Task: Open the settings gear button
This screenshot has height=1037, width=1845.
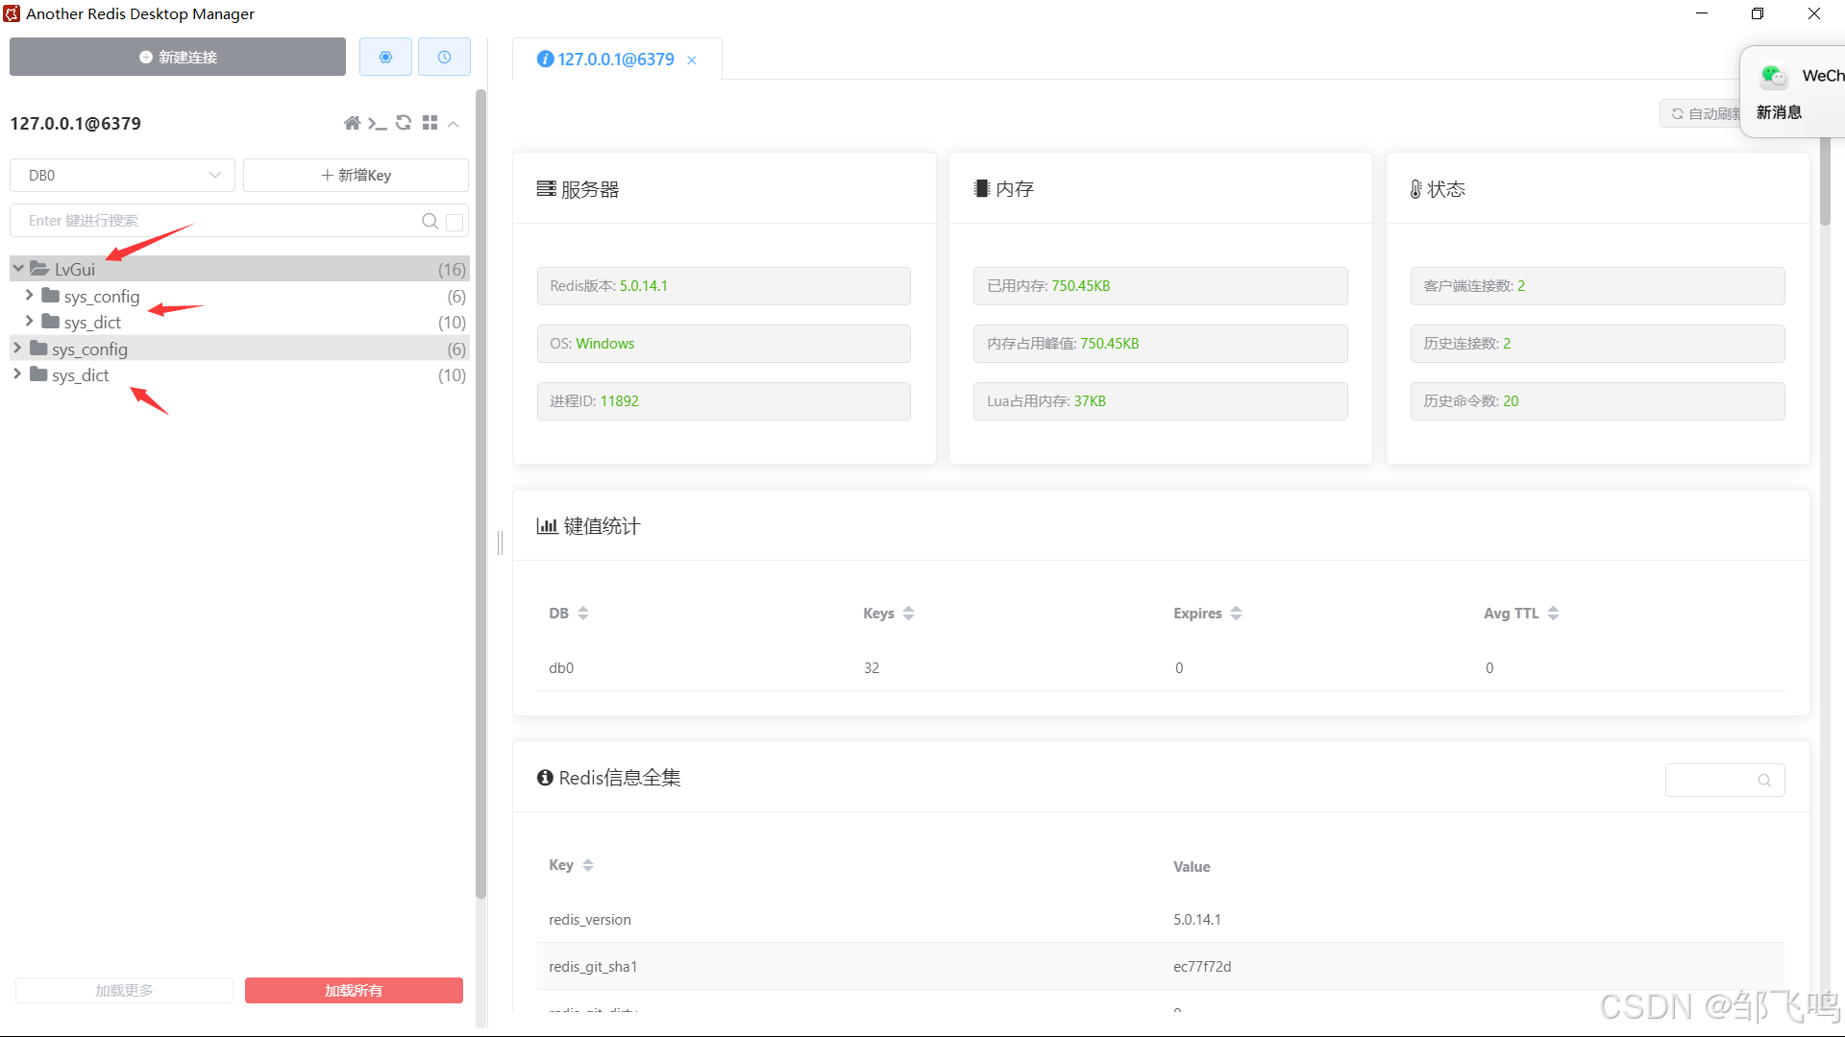Action: tap(385, 57)
